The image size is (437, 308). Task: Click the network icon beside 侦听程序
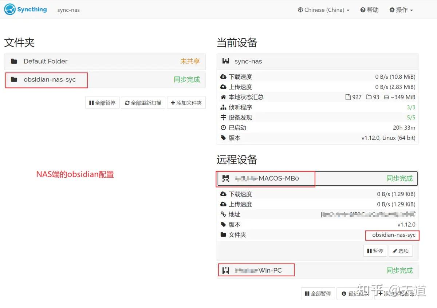tap(223, 107)
